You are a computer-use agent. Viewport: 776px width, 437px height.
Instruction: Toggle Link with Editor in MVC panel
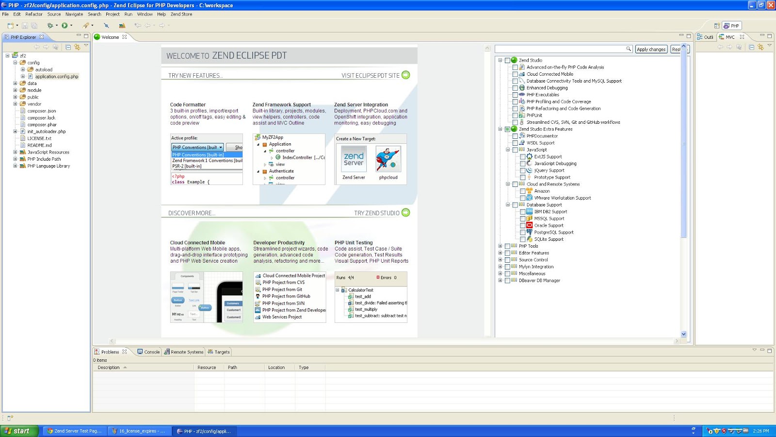pos(760,47)
